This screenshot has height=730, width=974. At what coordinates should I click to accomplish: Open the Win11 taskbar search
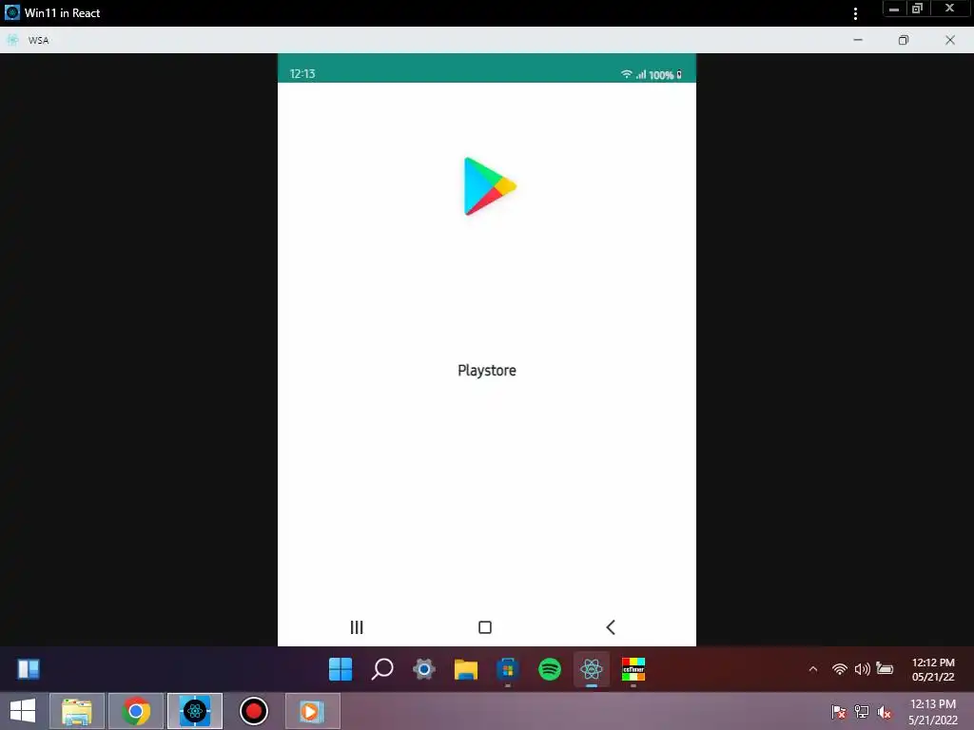(x=382, y=669)
